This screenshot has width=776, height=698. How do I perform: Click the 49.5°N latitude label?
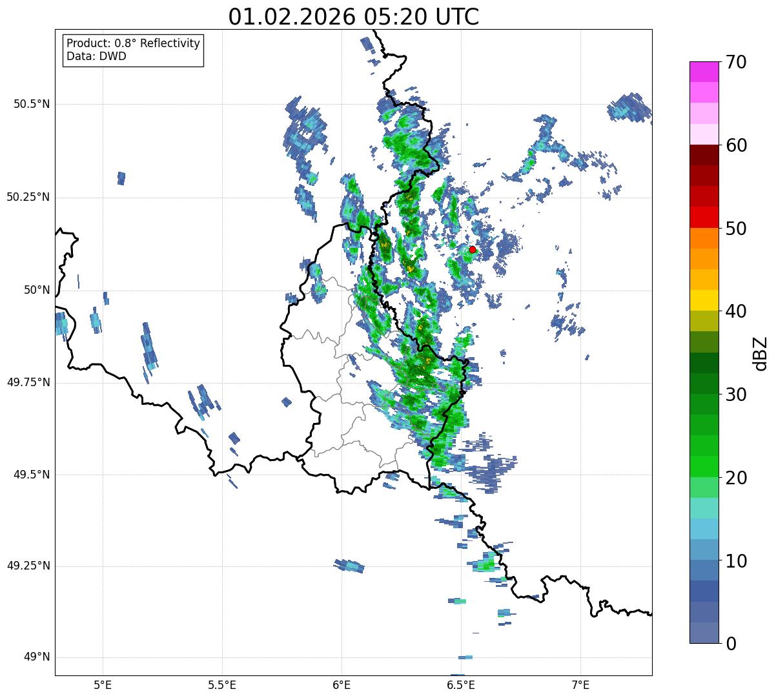point(32,475)
